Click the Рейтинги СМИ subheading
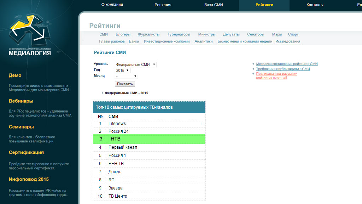Screen dimensions: 362x204 point(110,52)
